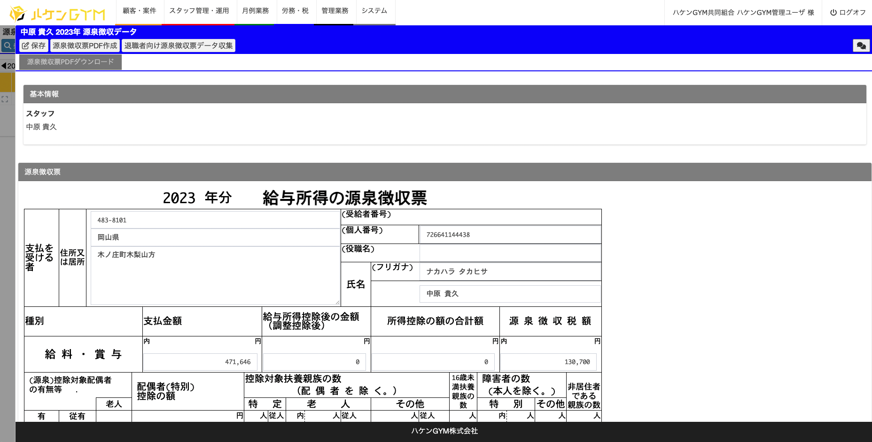Image resolution: width=872 pixels, height=442 pixels.
Task: Click the 2023 年分 heading text
Action: click(x=197, y=198)
